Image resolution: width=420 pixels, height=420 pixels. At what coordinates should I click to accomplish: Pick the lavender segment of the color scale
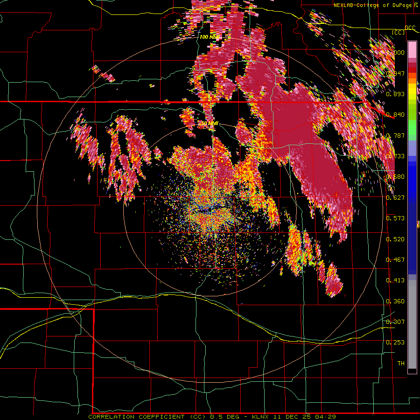coord(412,148)
